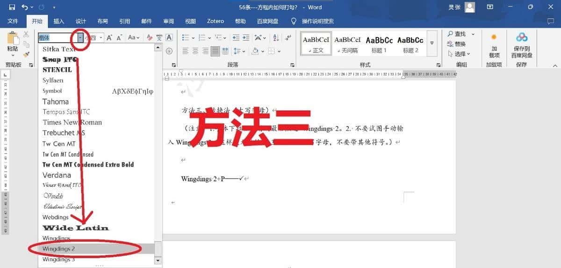
Task: Apply bullet list formatting
Action: [185, 38]
